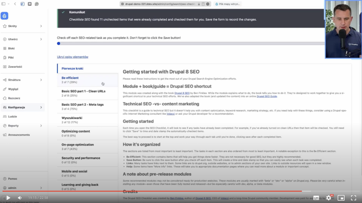Play the video

click(8, 198)
